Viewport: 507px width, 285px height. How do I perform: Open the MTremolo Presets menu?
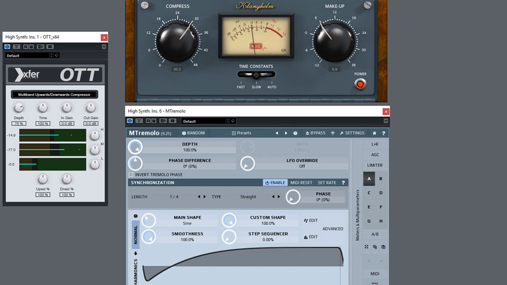pyautogui.click(x=241, y=133)
